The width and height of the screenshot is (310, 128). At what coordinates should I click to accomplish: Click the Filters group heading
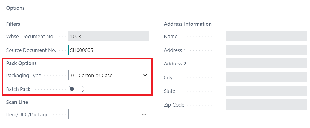[x=13, y=24]
